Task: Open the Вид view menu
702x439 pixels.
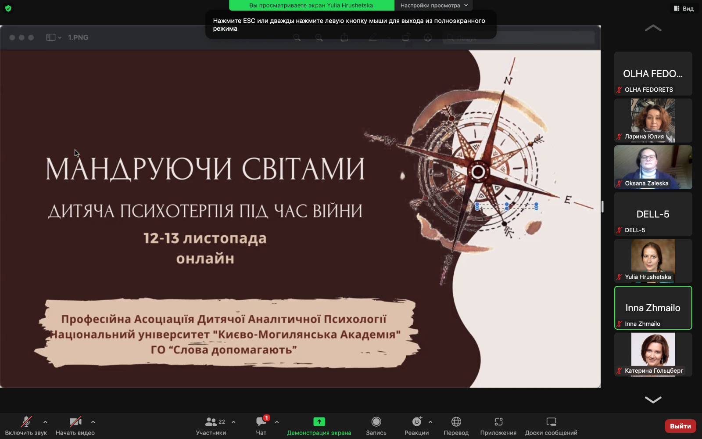Action: click(684, 8)
